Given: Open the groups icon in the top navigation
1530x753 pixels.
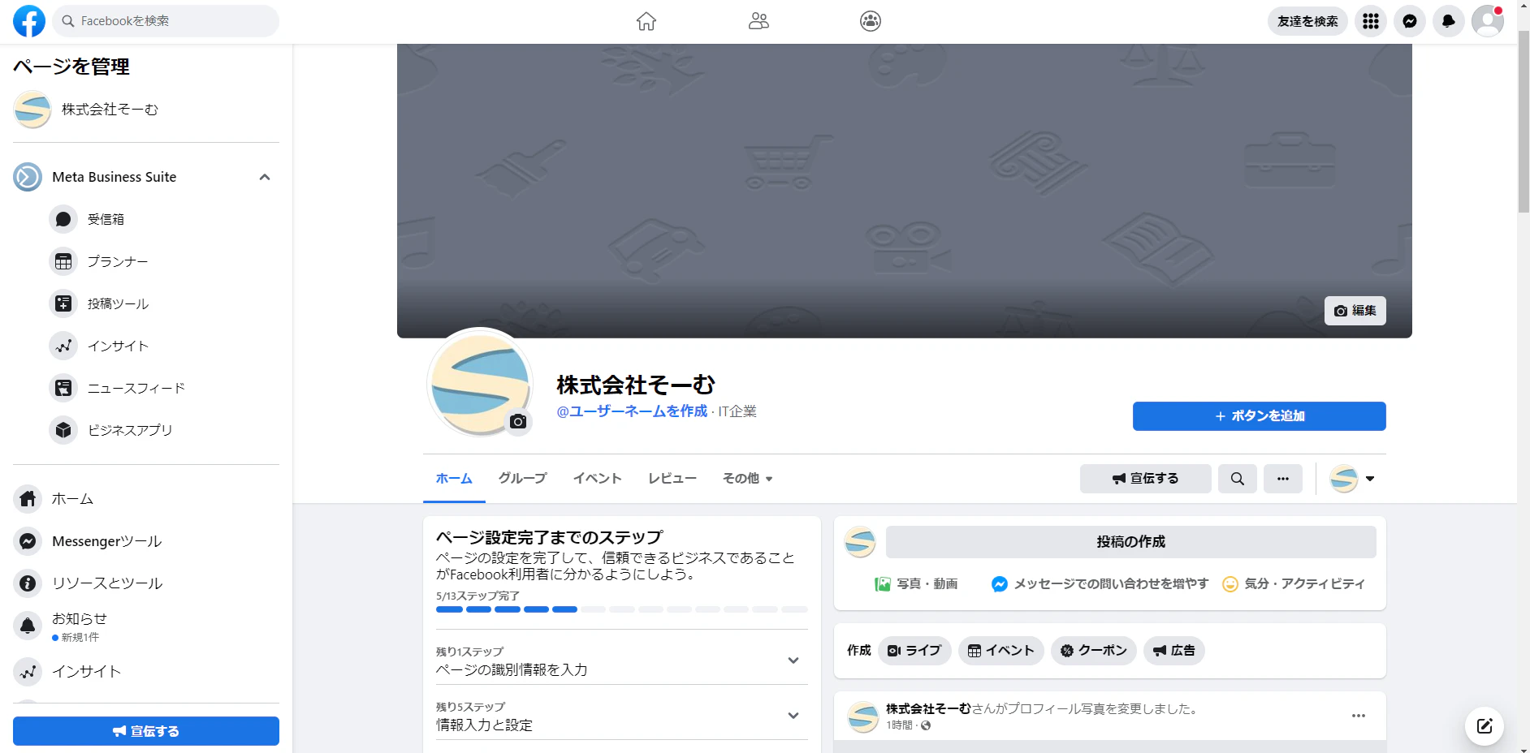Looking at the screenshot, I should click(870, 20).
